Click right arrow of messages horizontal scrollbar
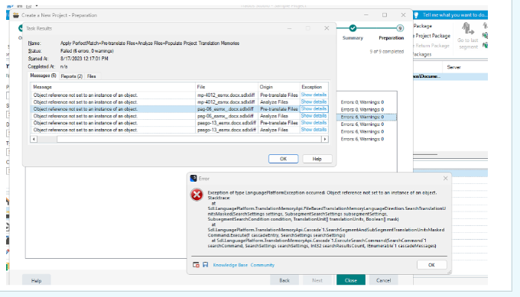Viewport: 520px width, 297px height. coord(325,139)
